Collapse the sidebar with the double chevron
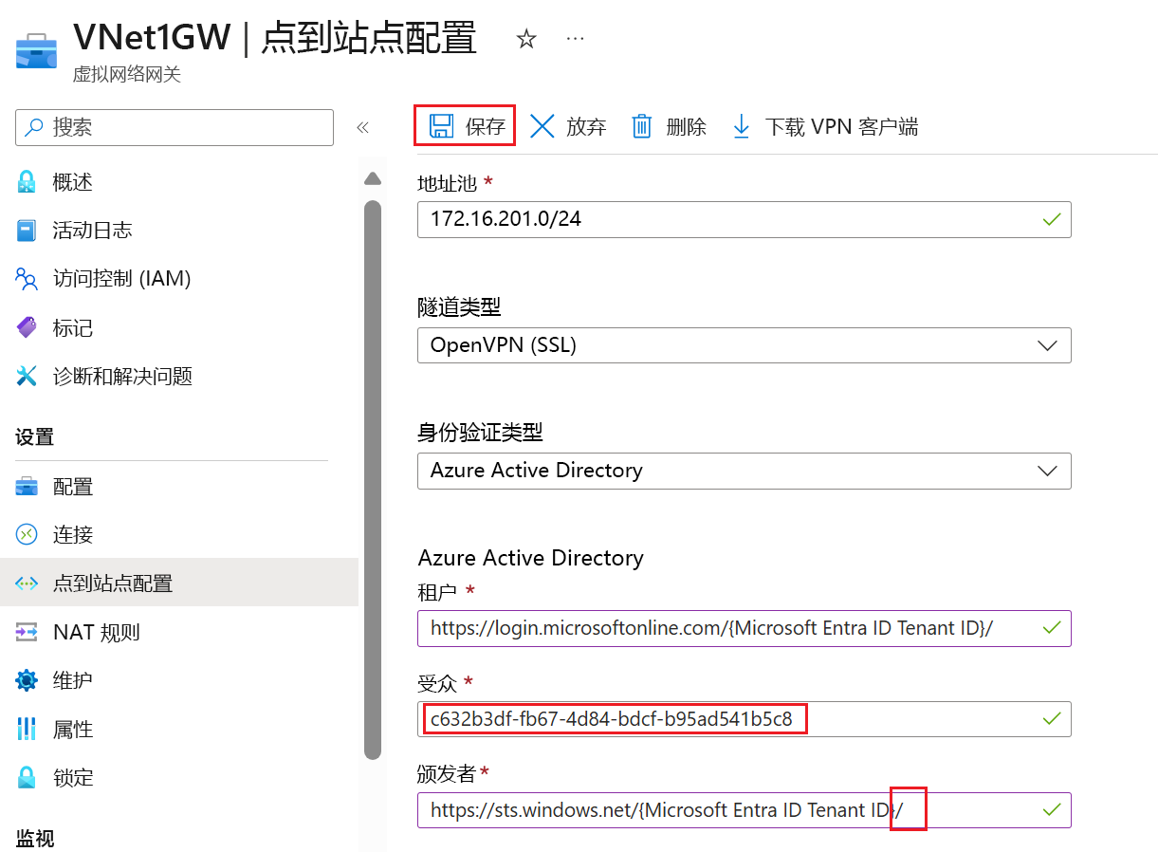 (362, 127)
